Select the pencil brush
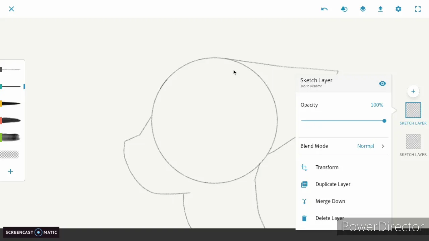 (11, 69)
